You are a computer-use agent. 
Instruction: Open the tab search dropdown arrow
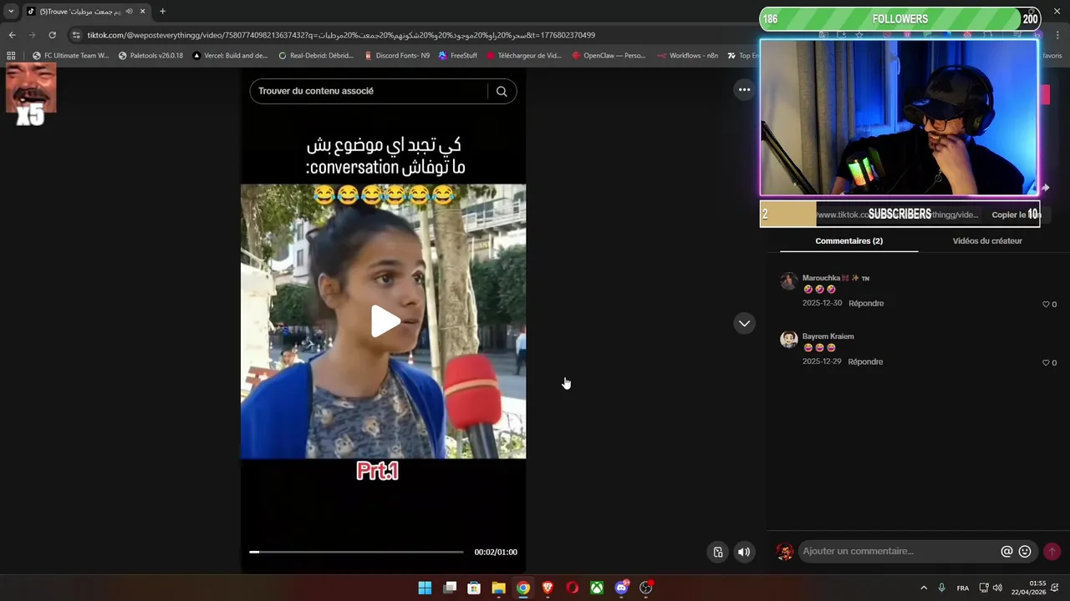11,12
